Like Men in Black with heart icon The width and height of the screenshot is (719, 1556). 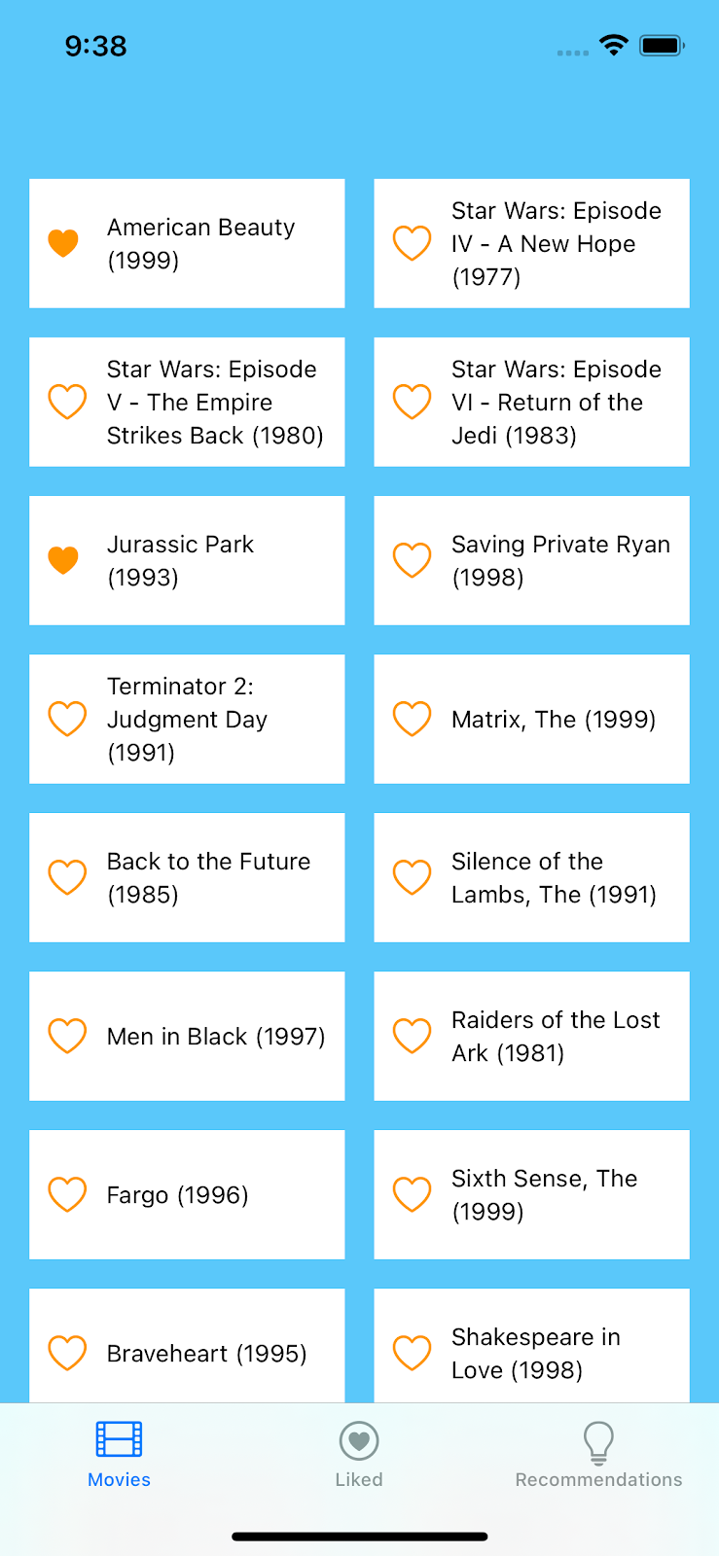click(67, 1036)
